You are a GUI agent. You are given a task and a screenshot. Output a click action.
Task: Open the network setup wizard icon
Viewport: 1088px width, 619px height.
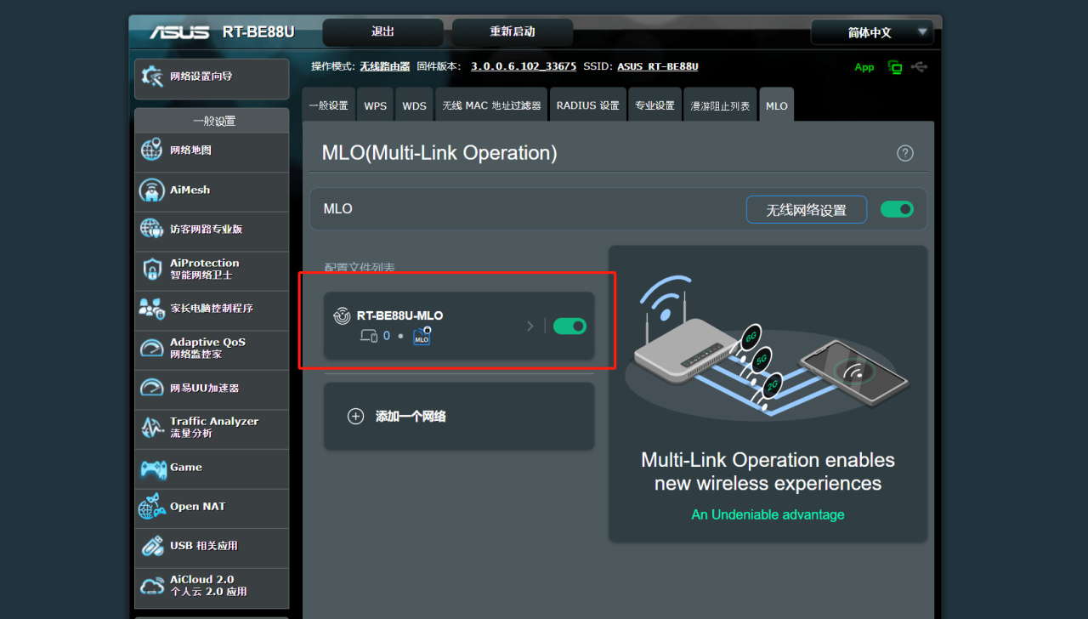point(152,77)
